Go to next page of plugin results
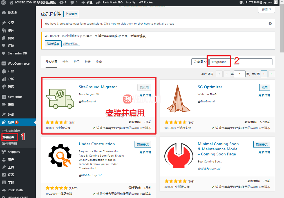Viewport: 284px width, 198px height. pyautogui.click(x=264, y=74)
